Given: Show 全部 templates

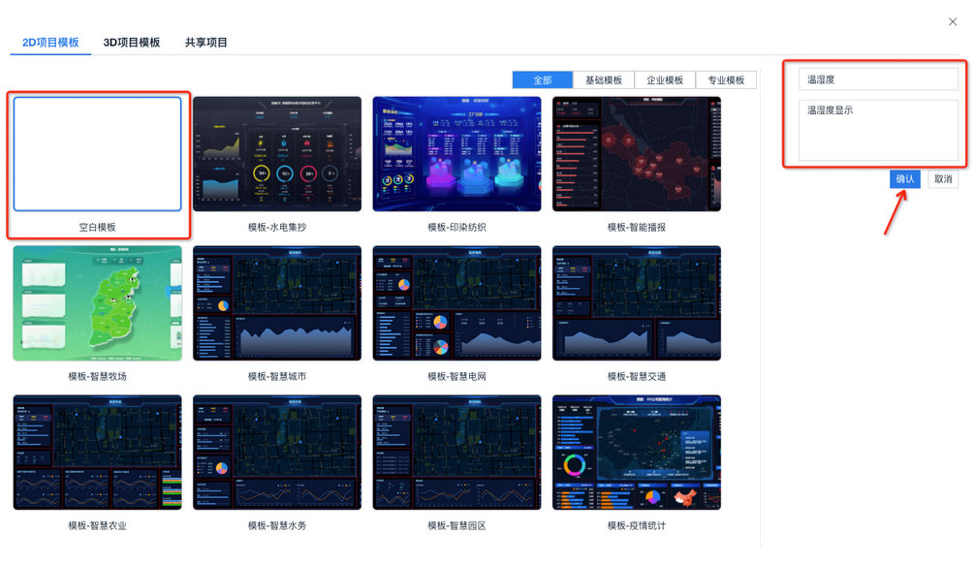Looking at the screenshot, I should [x=543, y=79].
